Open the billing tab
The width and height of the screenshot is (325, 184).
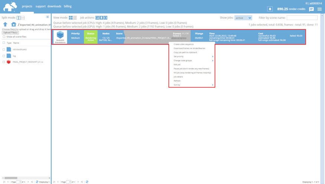point(68,6)
